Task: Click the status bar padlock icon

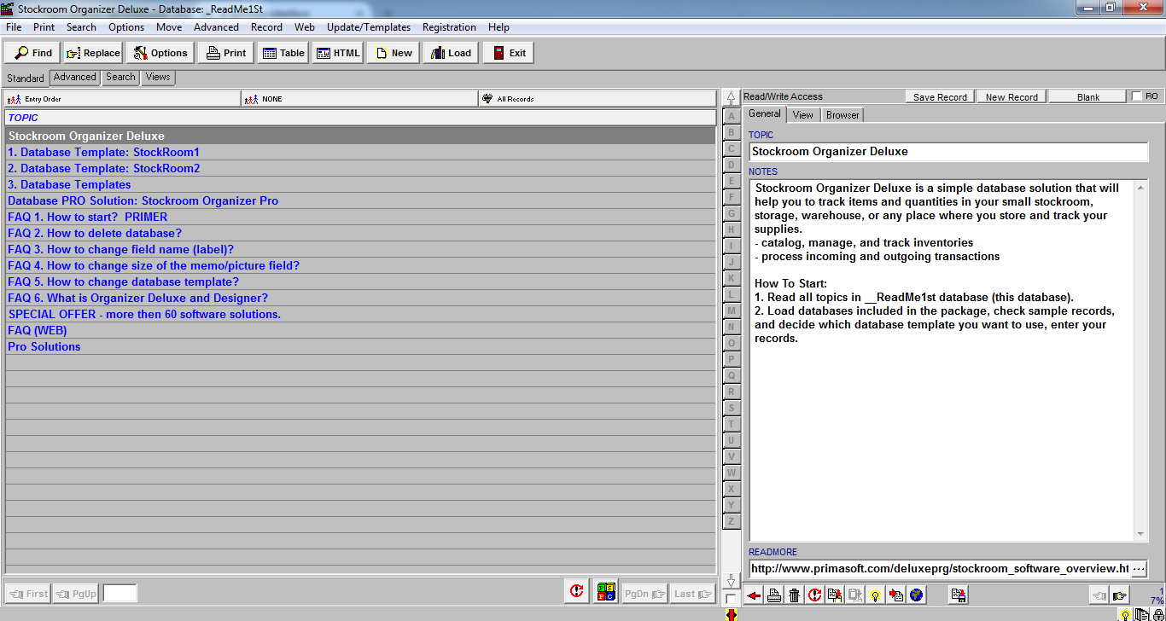Action: tap(1157, 614)
